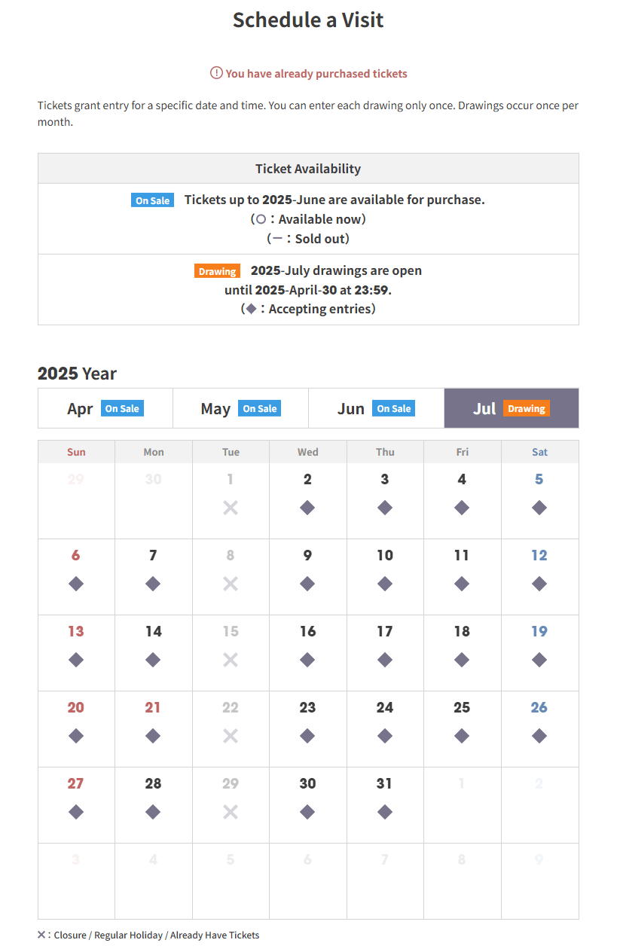The height and width of the screenshot is (949, 620).
Task: Open the May On Sale tab
Action: point(241,408)
